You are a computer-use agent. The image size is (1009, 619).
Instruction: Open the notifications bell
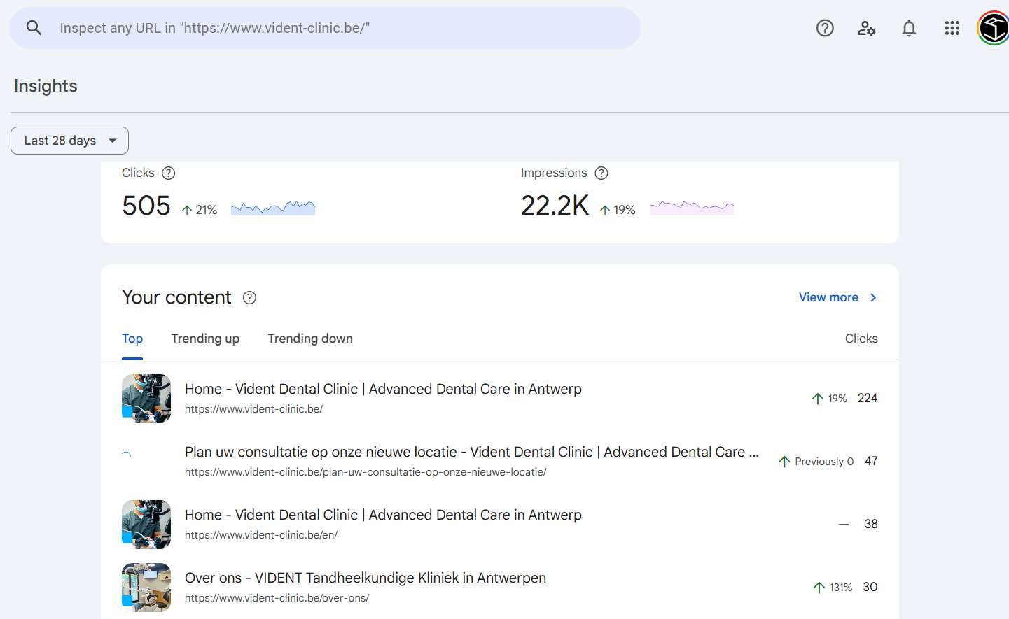[x=909, y=28]
